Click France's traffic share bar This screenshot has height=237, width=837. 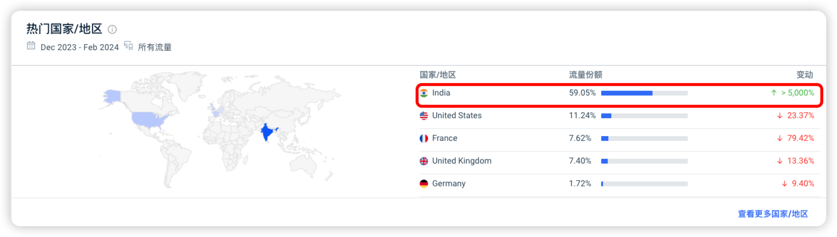(644, 138)
